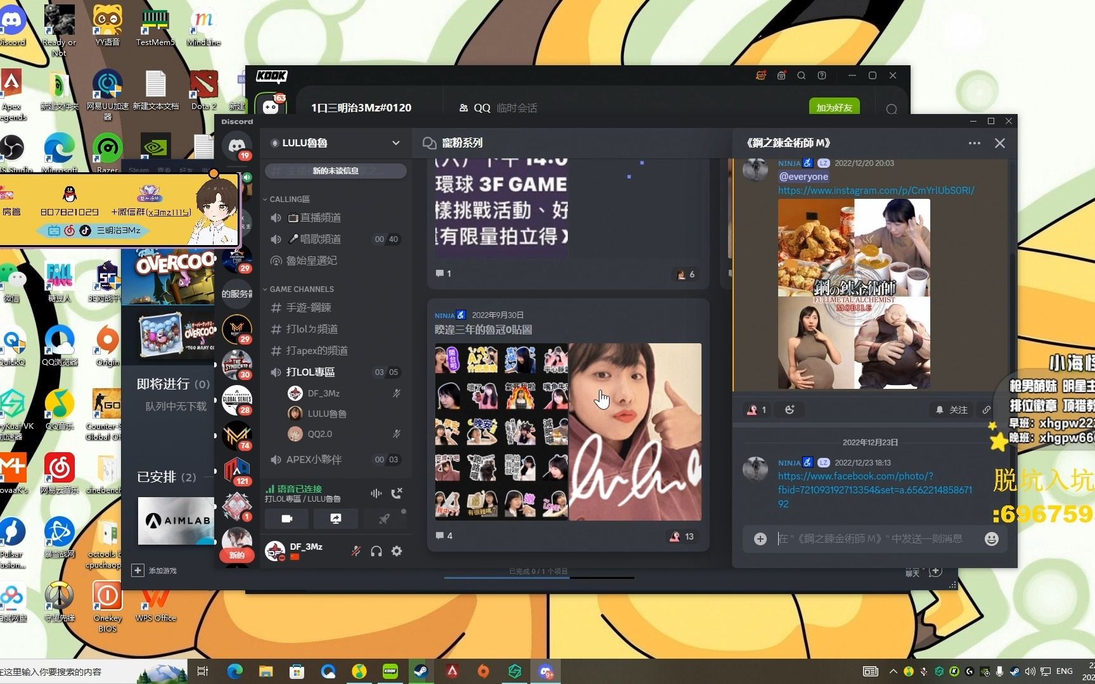Join the 唱歌頻道 voice channel
The width and height of the screenshot is (1095, 684).
(x=335, y=239)
